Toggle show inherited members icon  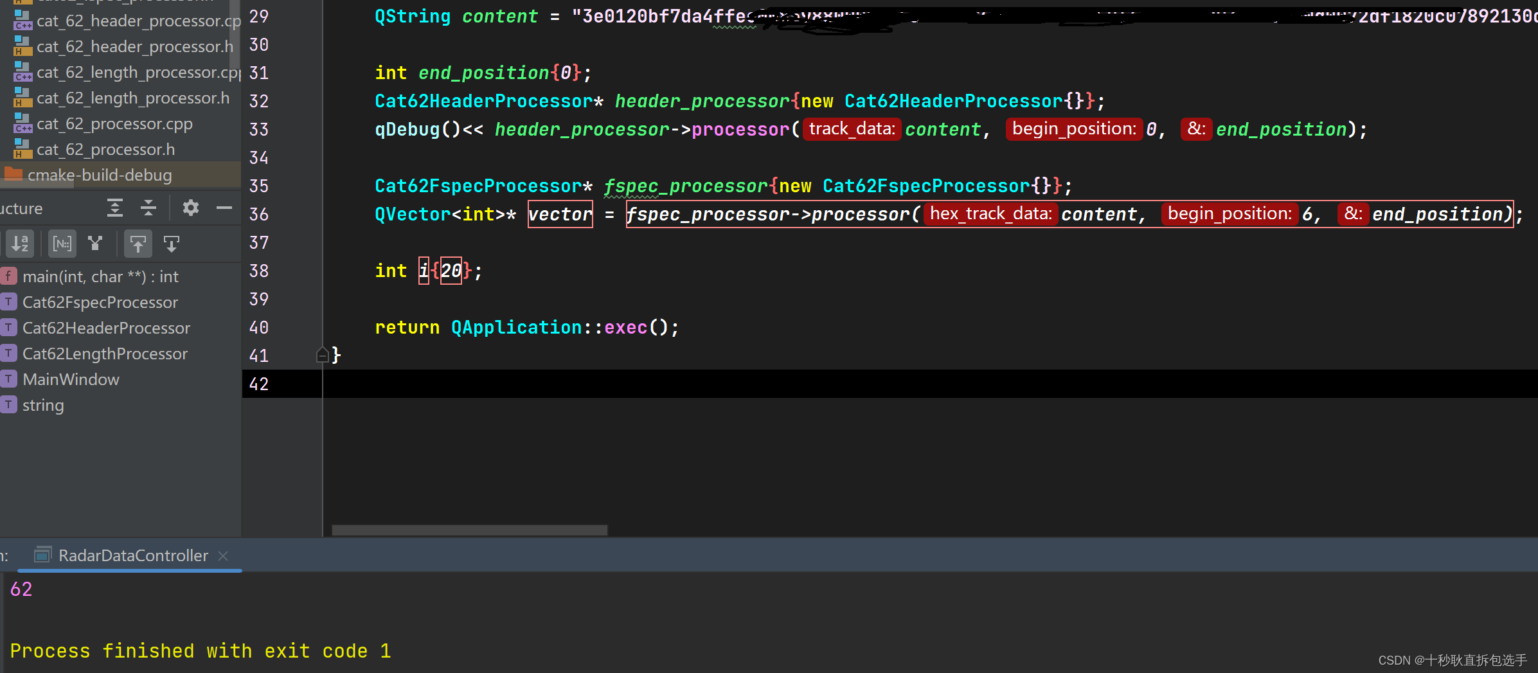pos(96,244)
